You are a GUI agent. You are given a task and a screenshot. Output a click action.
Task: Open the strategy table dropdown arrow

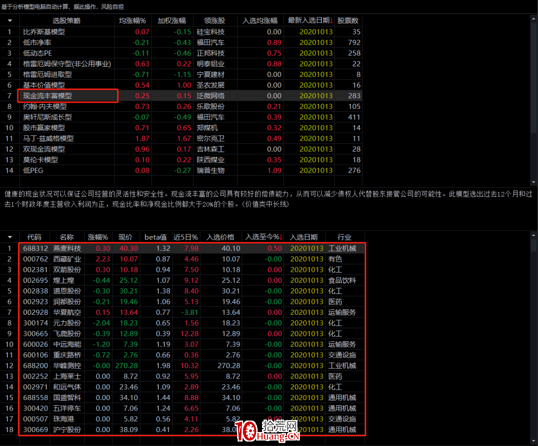coord(10,20)
